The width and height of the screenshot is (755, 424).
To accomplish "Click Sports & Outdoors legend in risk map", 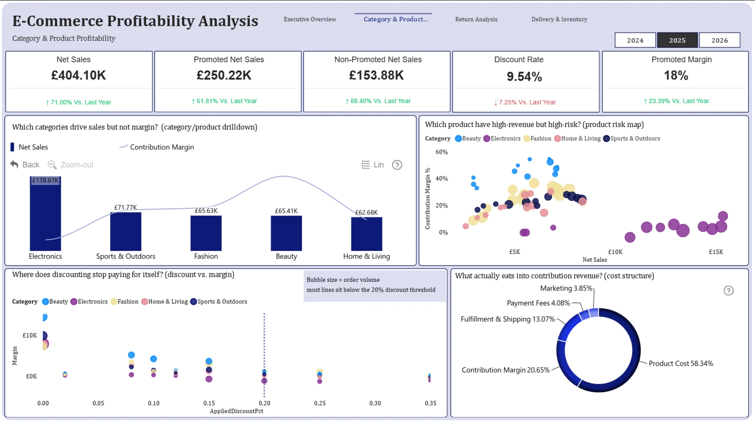I will [632, 139].
